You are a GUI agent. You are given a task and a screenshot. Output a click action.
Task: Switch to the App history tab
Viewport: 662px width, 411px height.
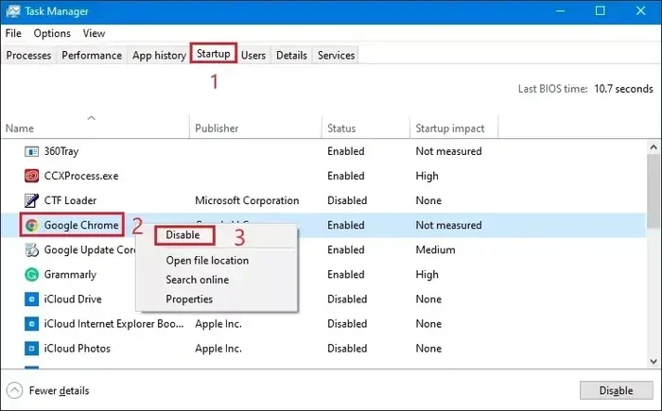pyautogui.click(x=159, y=56)
